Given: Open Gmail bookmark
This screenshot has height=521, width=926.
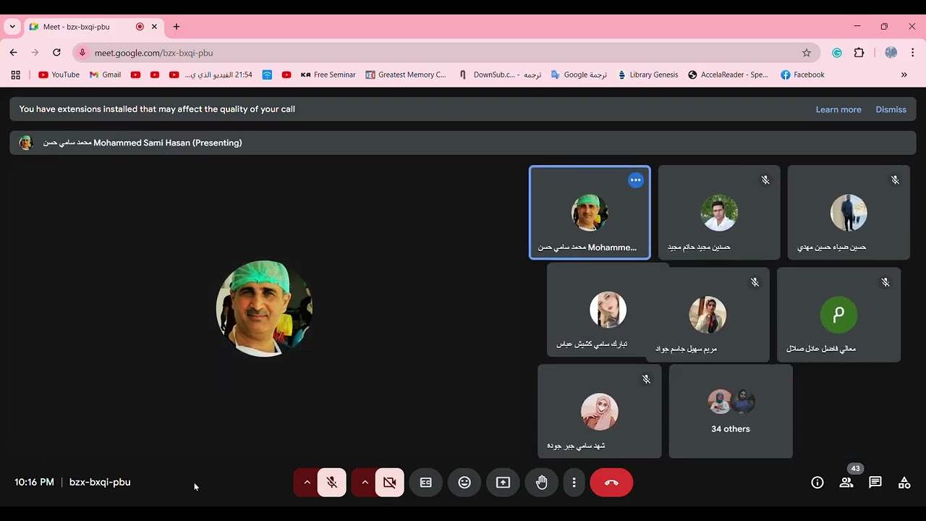Looking at the screenshot, I should point(105,75).
